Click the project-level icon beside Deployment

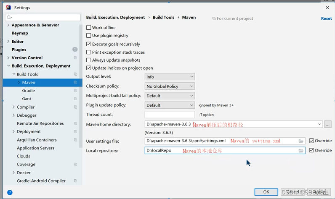(x=75, y=131)
